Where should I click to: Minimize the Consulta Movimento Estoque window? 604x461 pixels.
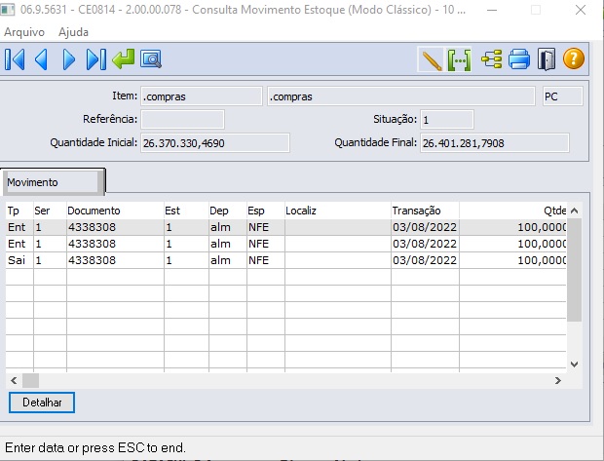pos(492,10)
